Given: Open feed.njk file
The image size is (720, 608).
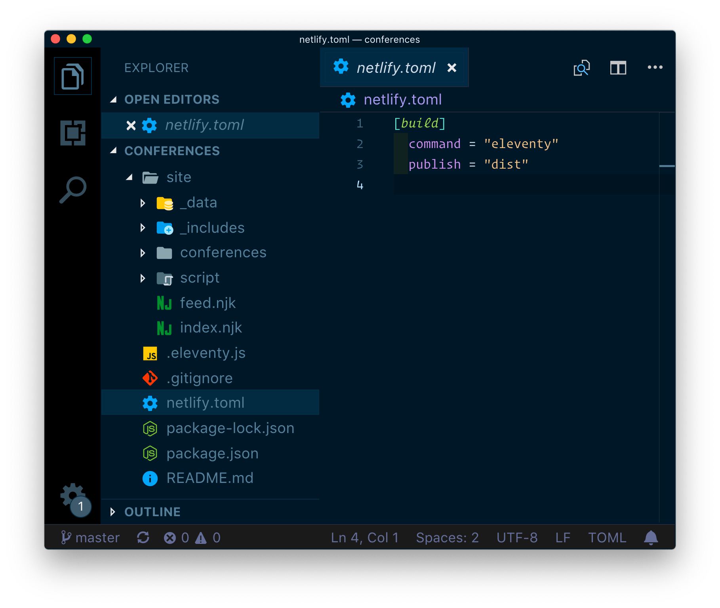Looking at the screenshot, I should point(210,303).
